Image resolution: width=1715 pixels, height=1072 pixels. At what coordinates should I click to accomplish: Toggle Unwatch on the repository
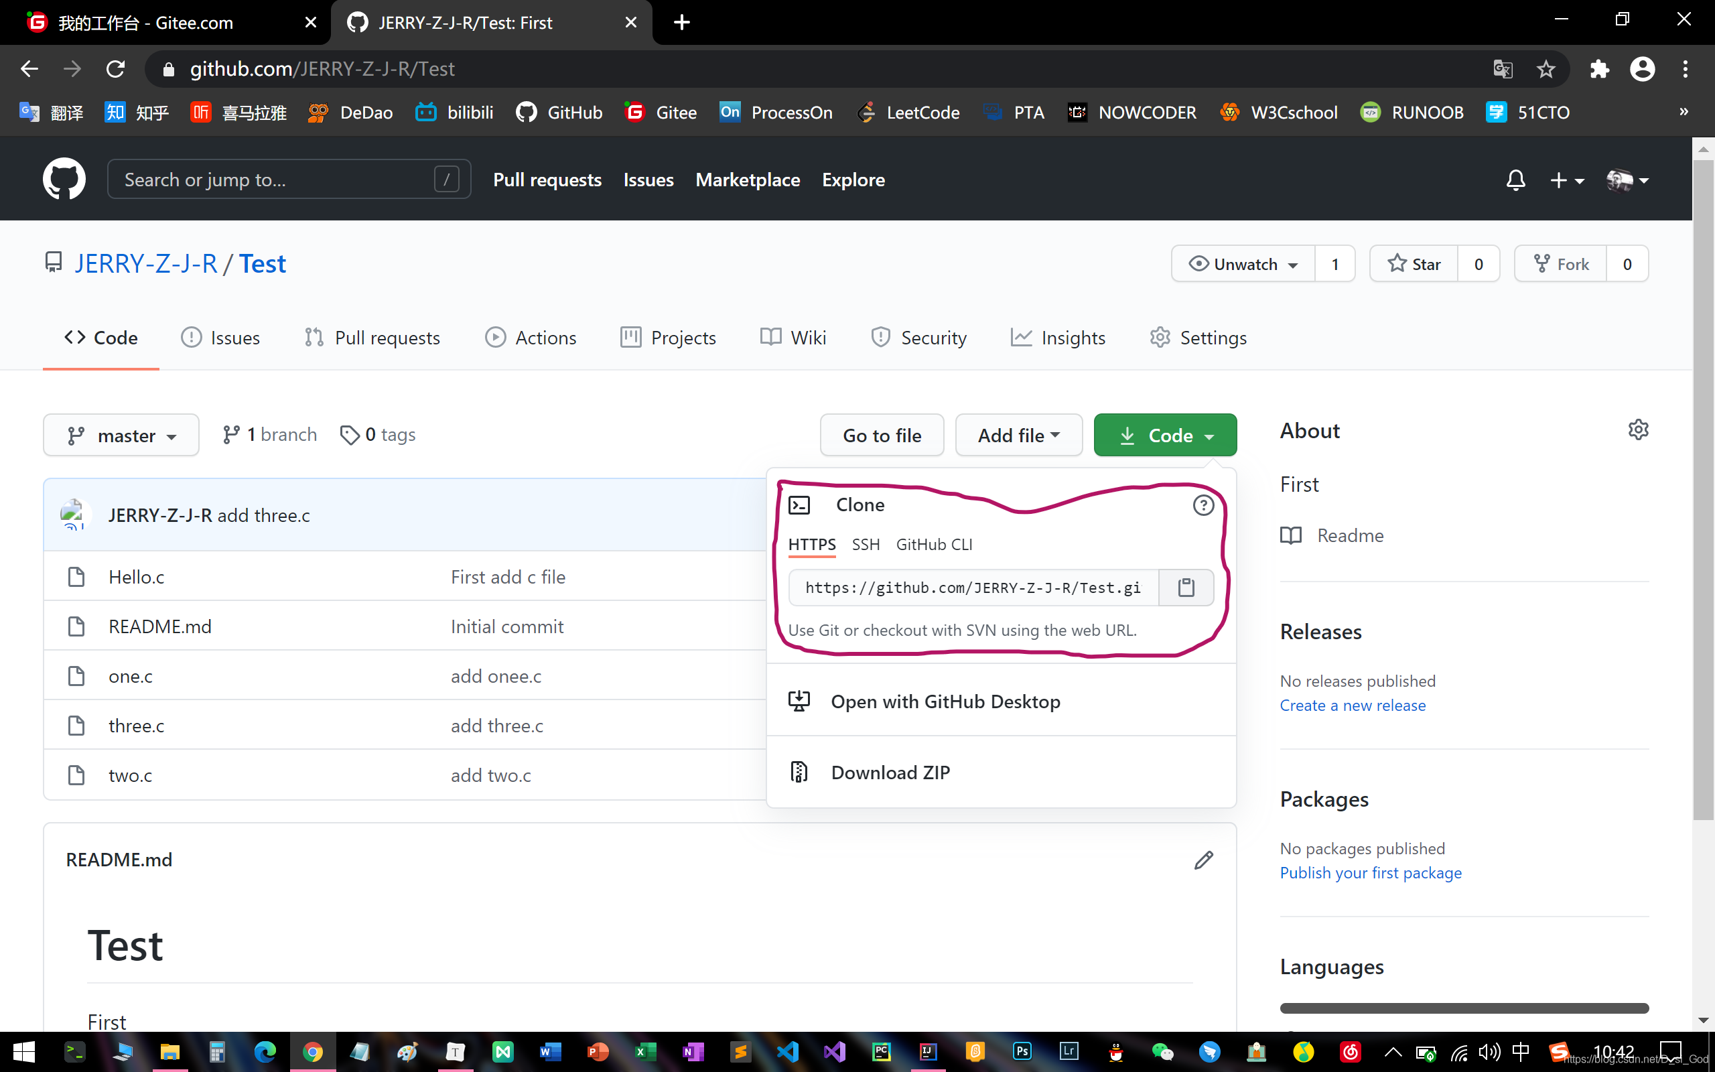coord(1244,264)
